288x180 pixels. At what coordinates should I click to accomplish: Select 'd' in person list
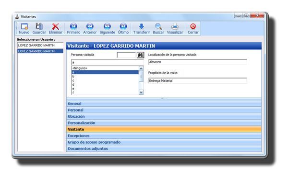[x=105, y=85]
